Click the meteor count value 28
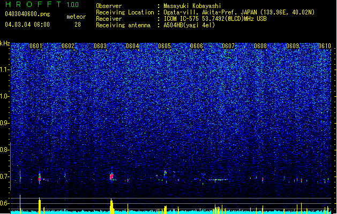The width and height of the screenshot is (337, 214). pyautogui.click(x=78, y=25)
